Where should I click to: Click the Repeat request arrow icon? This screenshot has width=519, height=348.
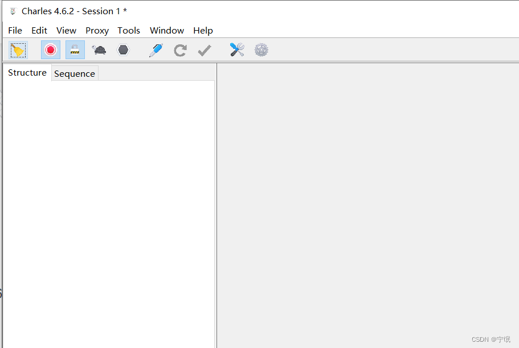coord(181,50)
